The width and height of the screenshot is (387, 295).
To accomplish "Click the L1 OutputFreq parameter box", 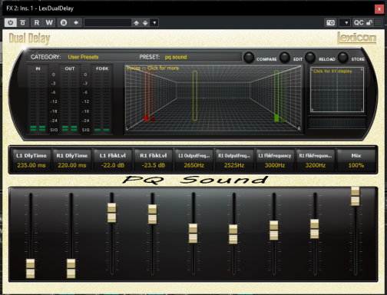I will click(x=193, y=160).
